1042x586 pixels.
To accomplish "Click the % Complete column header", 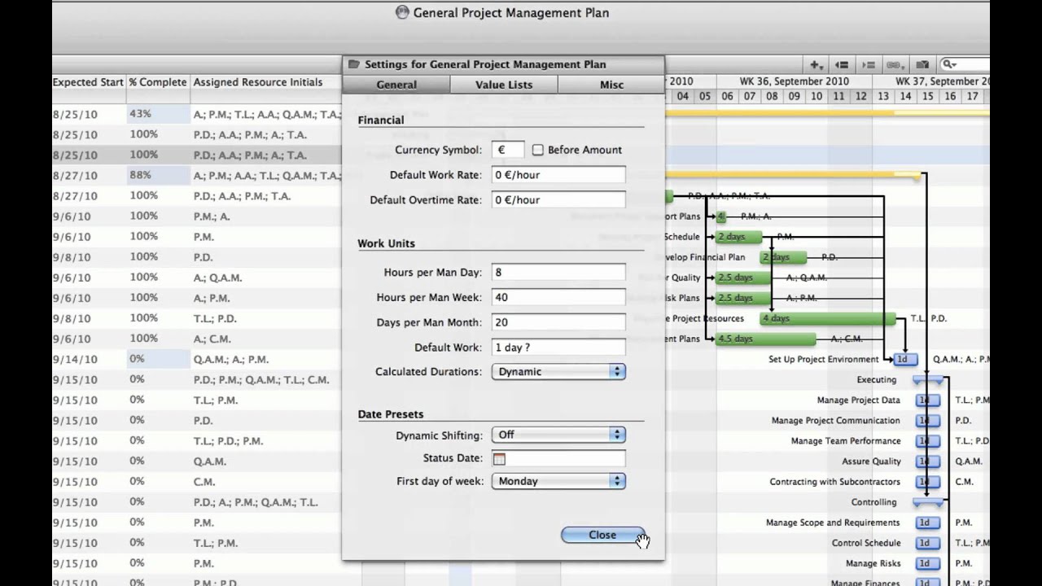I will (x=158, y=82).
